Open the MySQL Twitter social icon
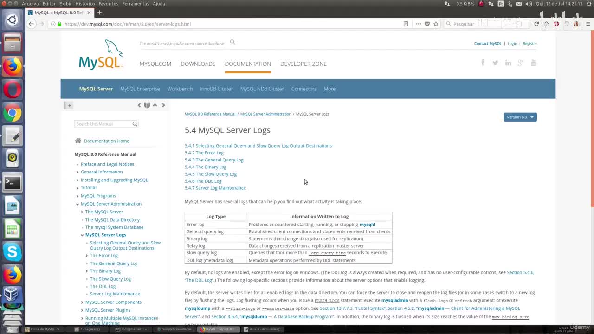The image size is (594, 334). (x=495, y=63)
